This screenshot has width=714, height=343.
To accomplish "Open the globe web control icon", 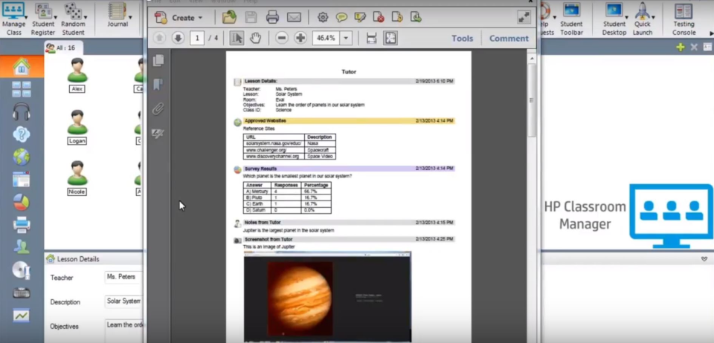I will point(22,157).
